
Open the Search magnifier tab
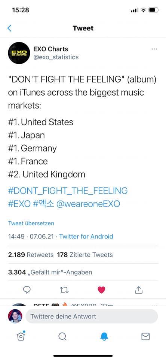pos(62,337)
